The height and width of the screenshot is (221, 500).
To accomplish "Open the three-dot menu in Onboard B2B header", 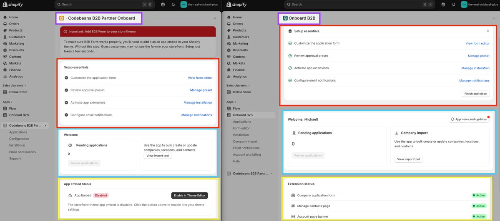I will tap(495, 18).
